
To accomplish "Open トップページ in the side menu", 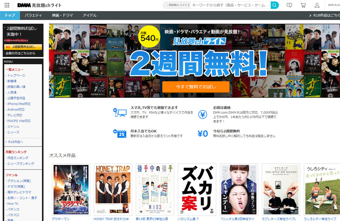I will (16, 76).
